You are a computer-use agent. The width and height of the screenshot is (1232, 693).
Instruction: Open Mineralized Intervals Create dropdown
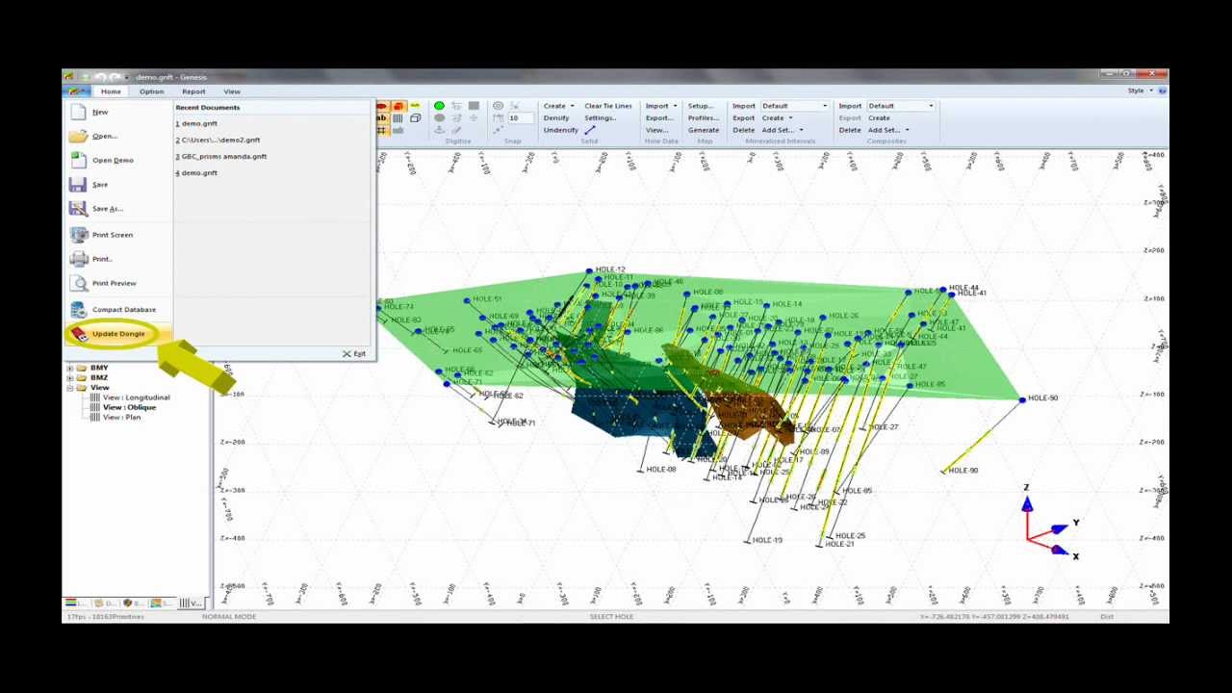[x=778, y=118]
